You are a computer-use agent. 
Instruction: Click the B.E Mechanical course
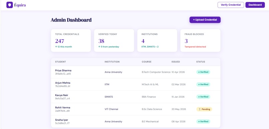pyautogui.click(x=150, y=121)
